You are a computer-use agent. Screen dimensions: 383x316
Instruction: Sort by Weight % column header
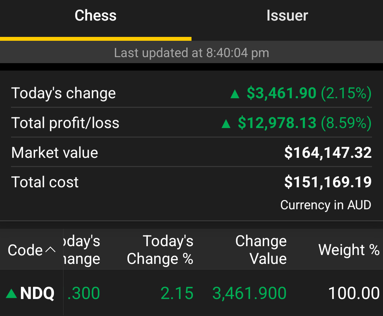(349, 250)
